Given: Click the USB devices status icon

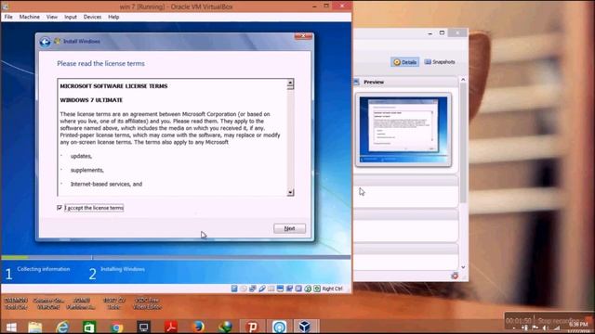Looking at the screenshot, I should (262, 289).
